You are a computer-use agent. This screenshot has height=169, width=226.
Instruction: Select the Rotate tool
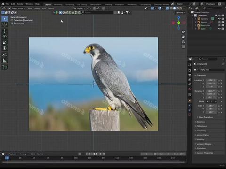click(5, 37)
